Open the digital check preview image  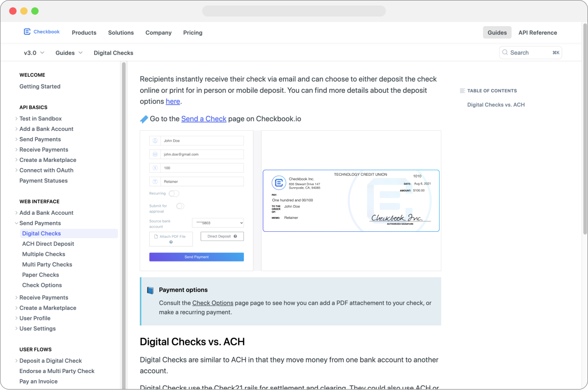click(x=351, y=201)
